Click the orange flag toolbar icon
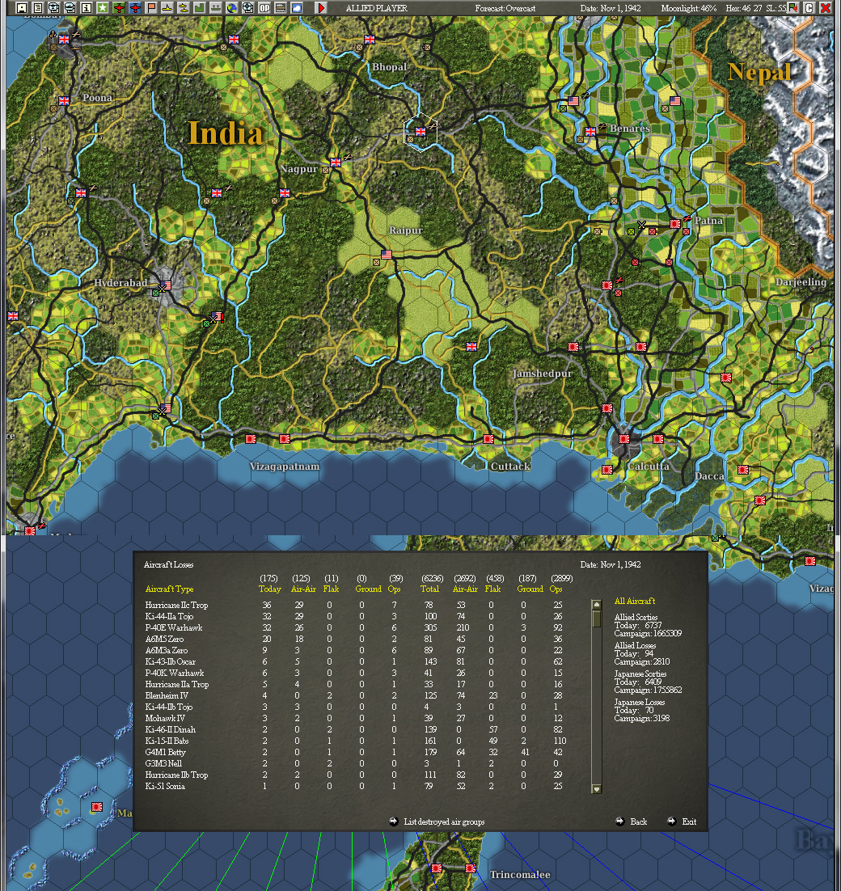This screenshot has height=891, width=841. click(x=151, y=8)
